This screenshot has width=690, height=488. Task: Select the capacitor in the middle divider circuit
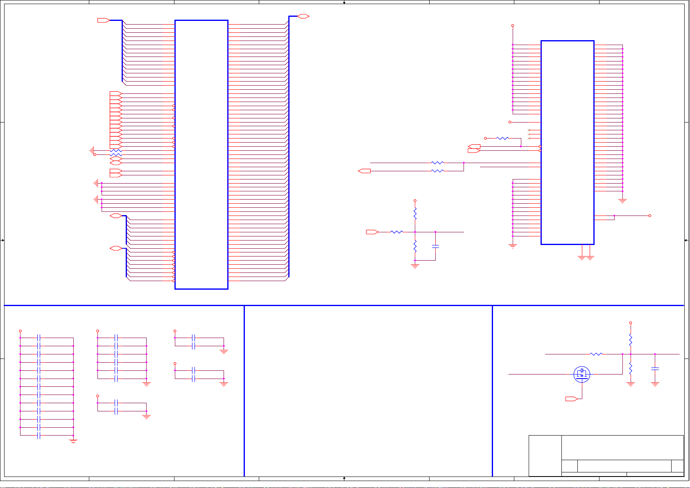435,246
